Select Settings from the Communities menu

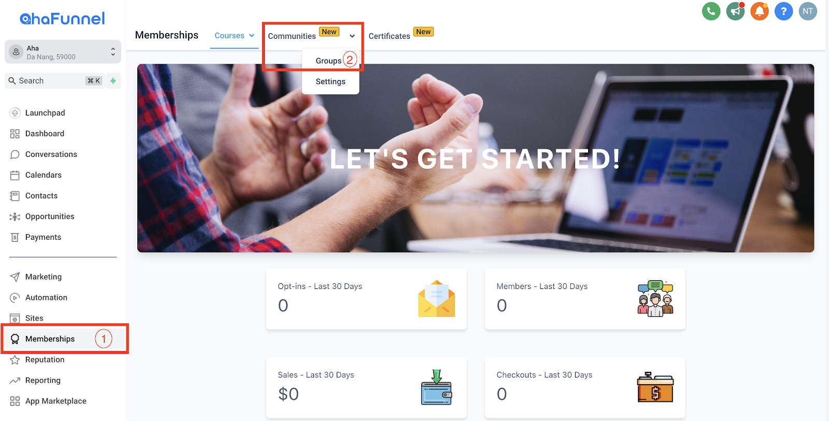pos(331,81)
